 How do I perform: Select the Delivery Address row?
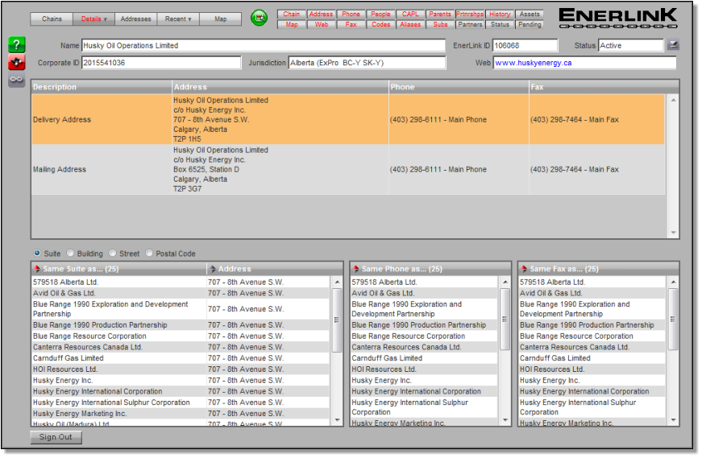click(x=348, y=119)
